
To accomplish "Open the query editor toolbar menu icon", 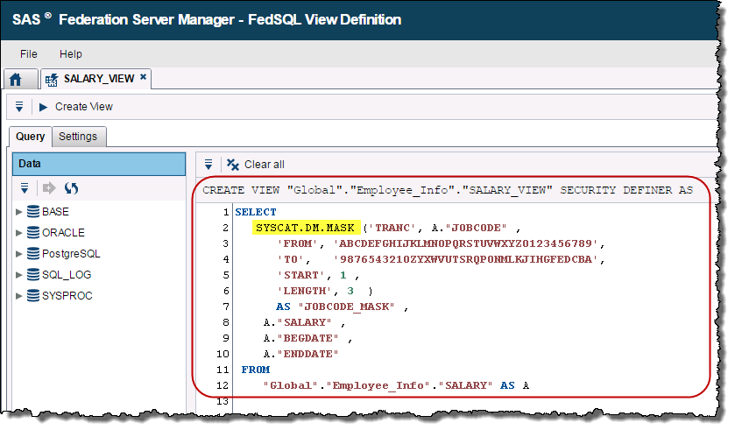I will click(x=208, y=165).
